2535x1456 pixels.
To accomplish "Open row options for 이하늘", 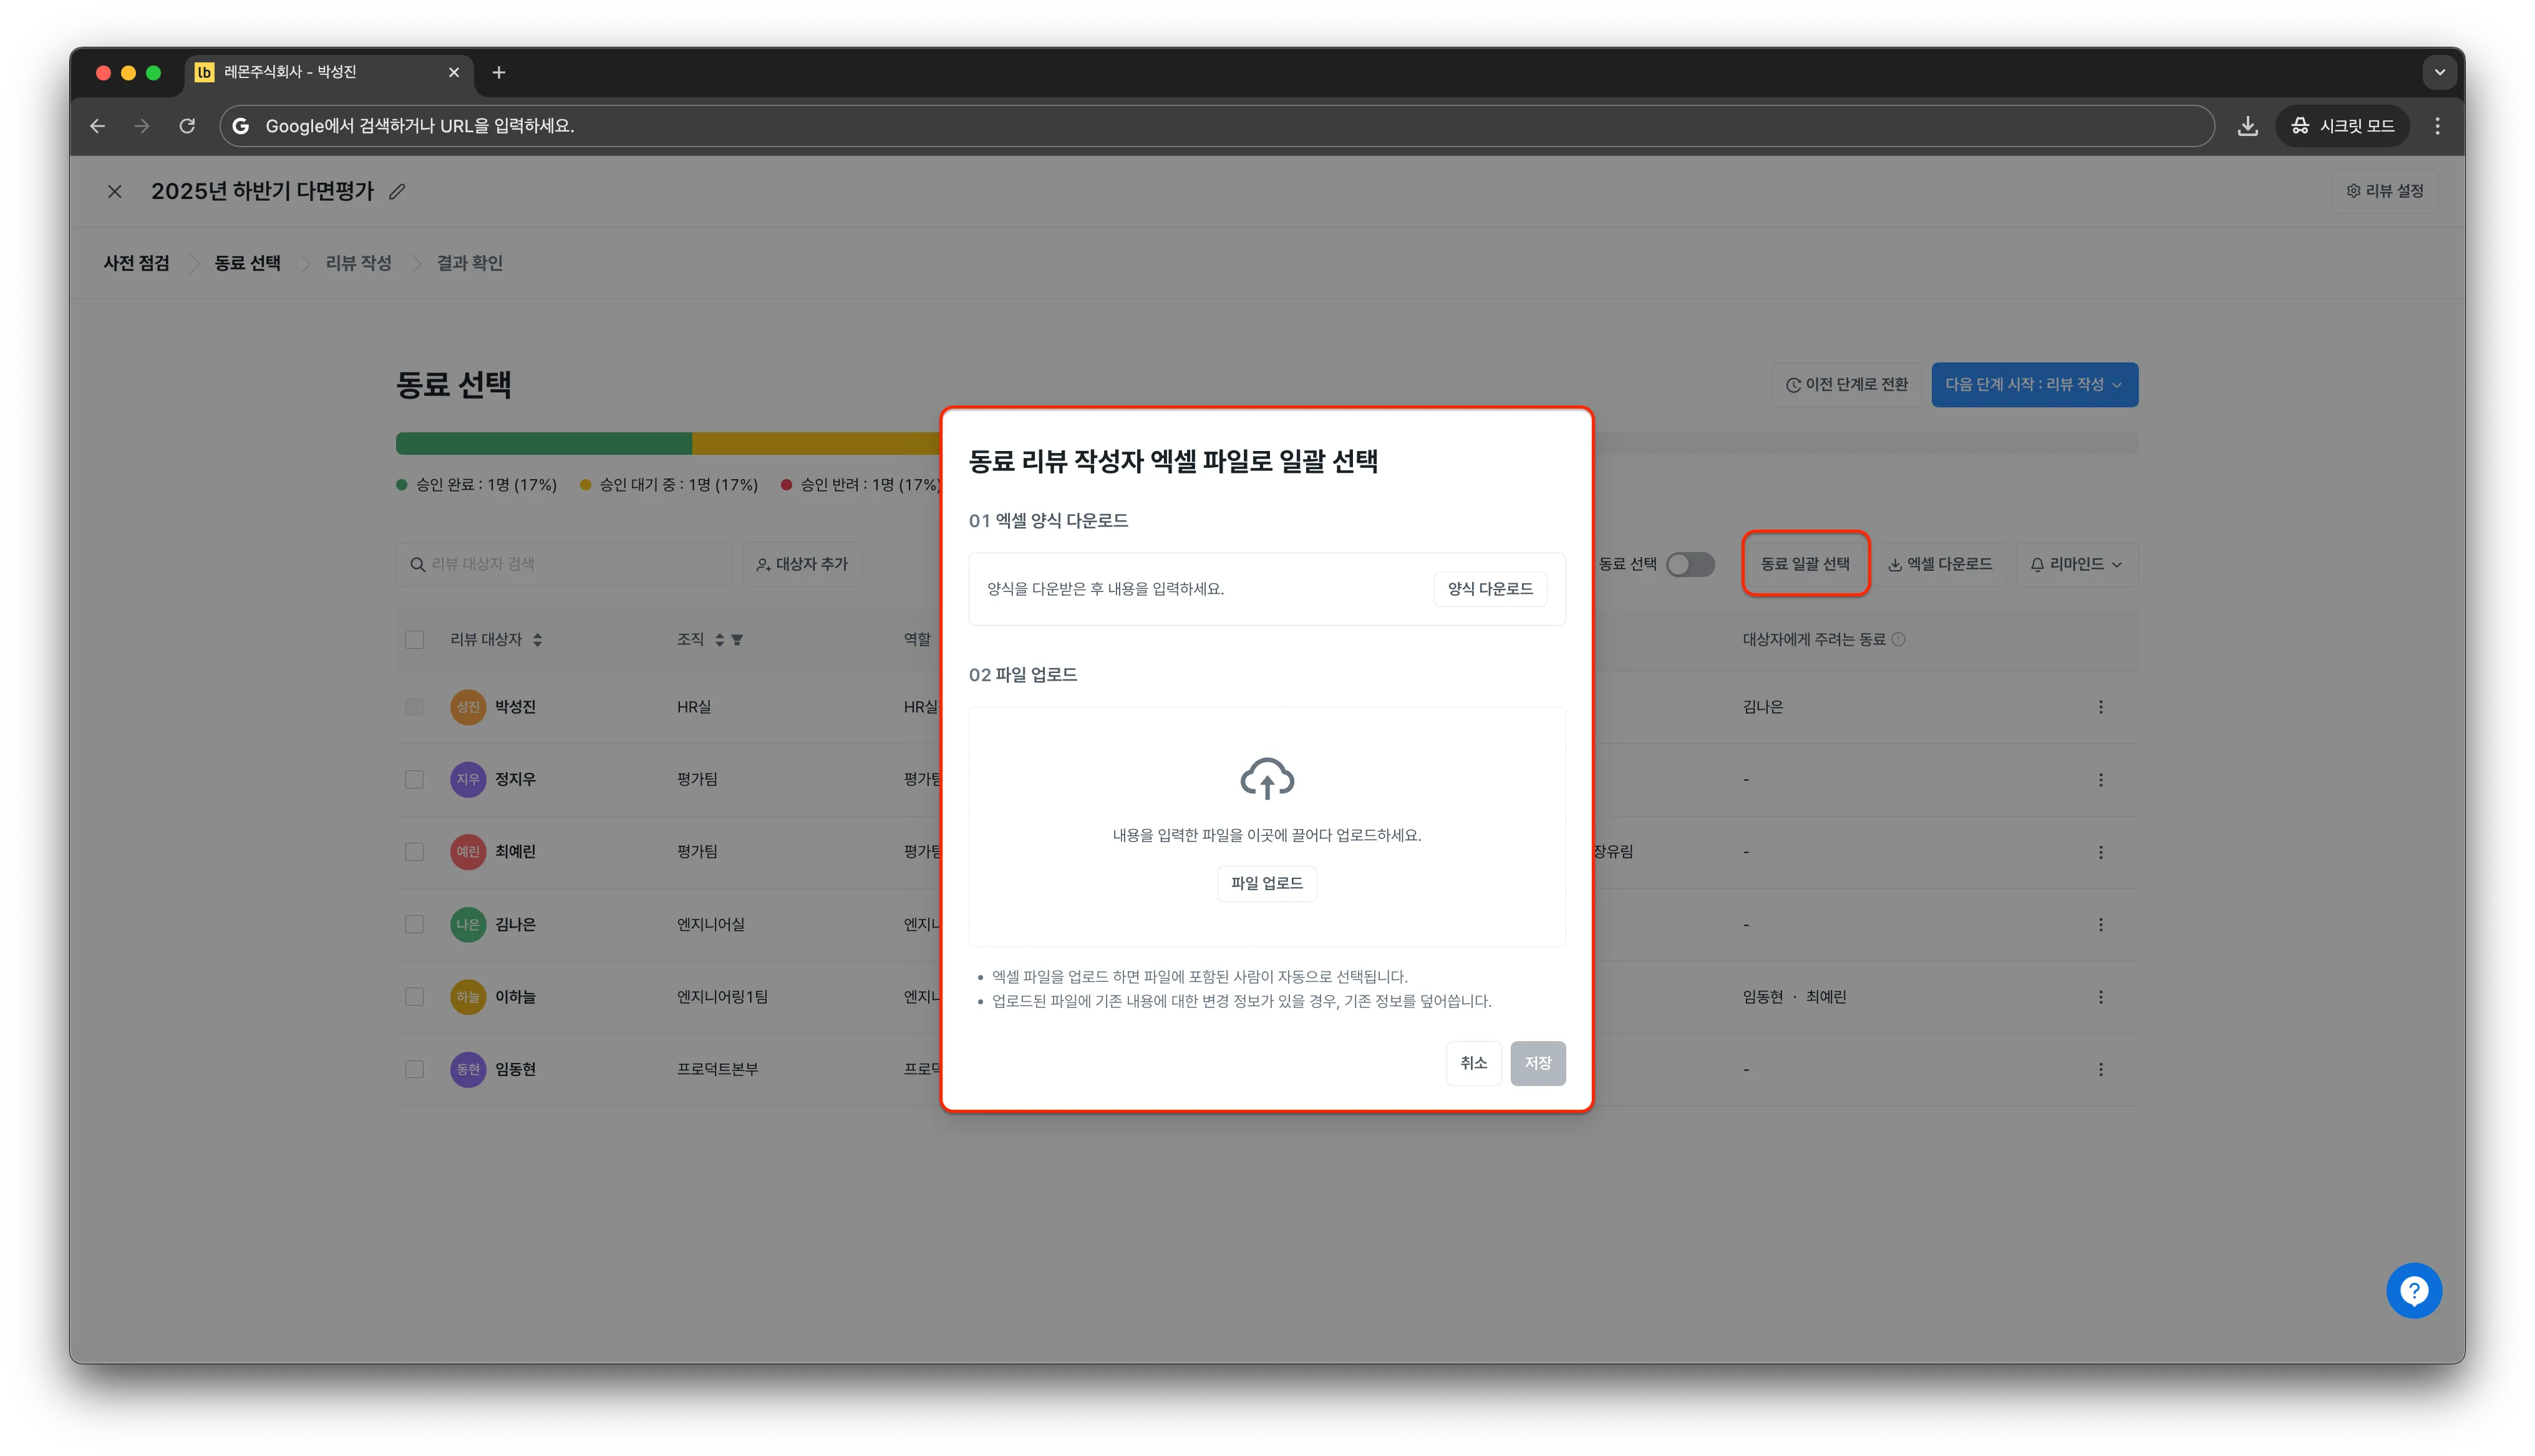I will pos(2100,997).
